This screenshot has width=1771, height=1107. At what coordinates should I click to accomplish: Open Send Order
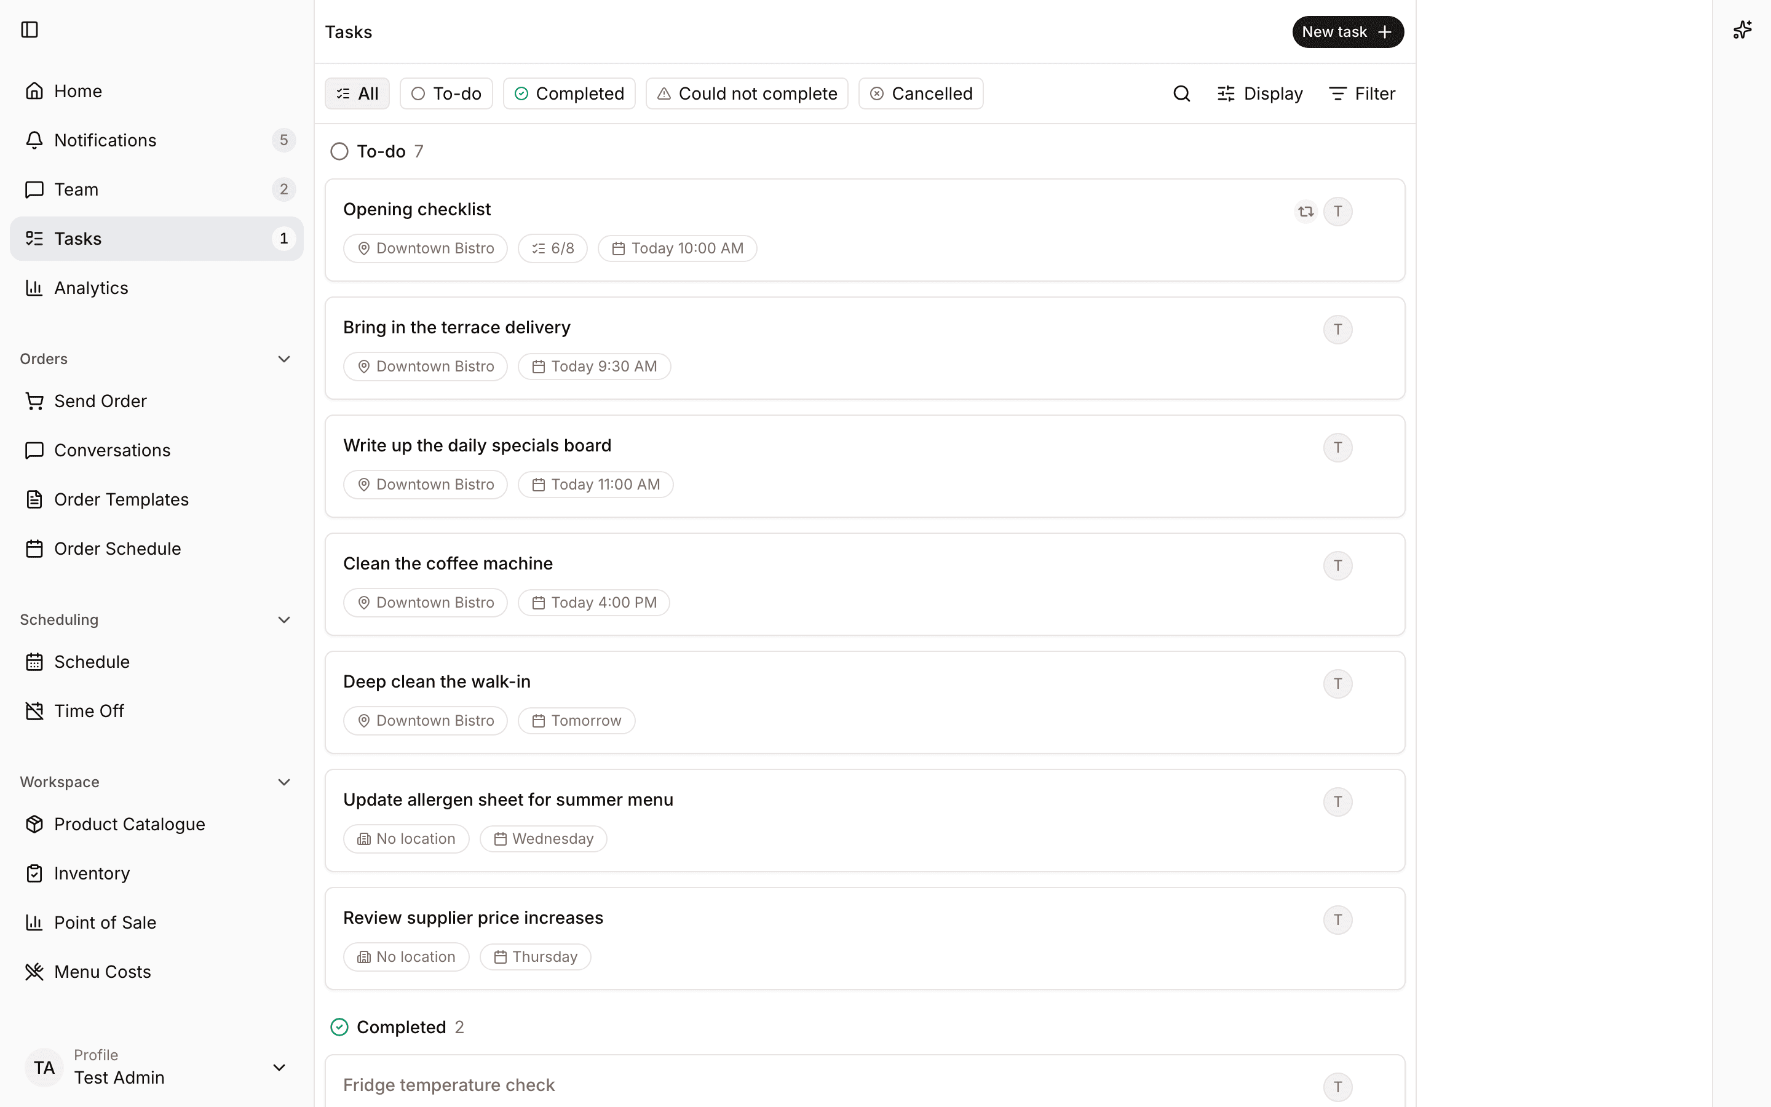click(157, 401)
